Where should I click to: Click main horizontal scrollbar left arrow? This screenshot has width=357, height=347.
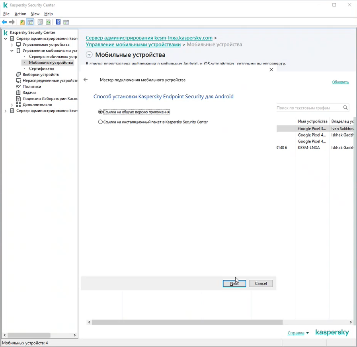click(89, 322)
